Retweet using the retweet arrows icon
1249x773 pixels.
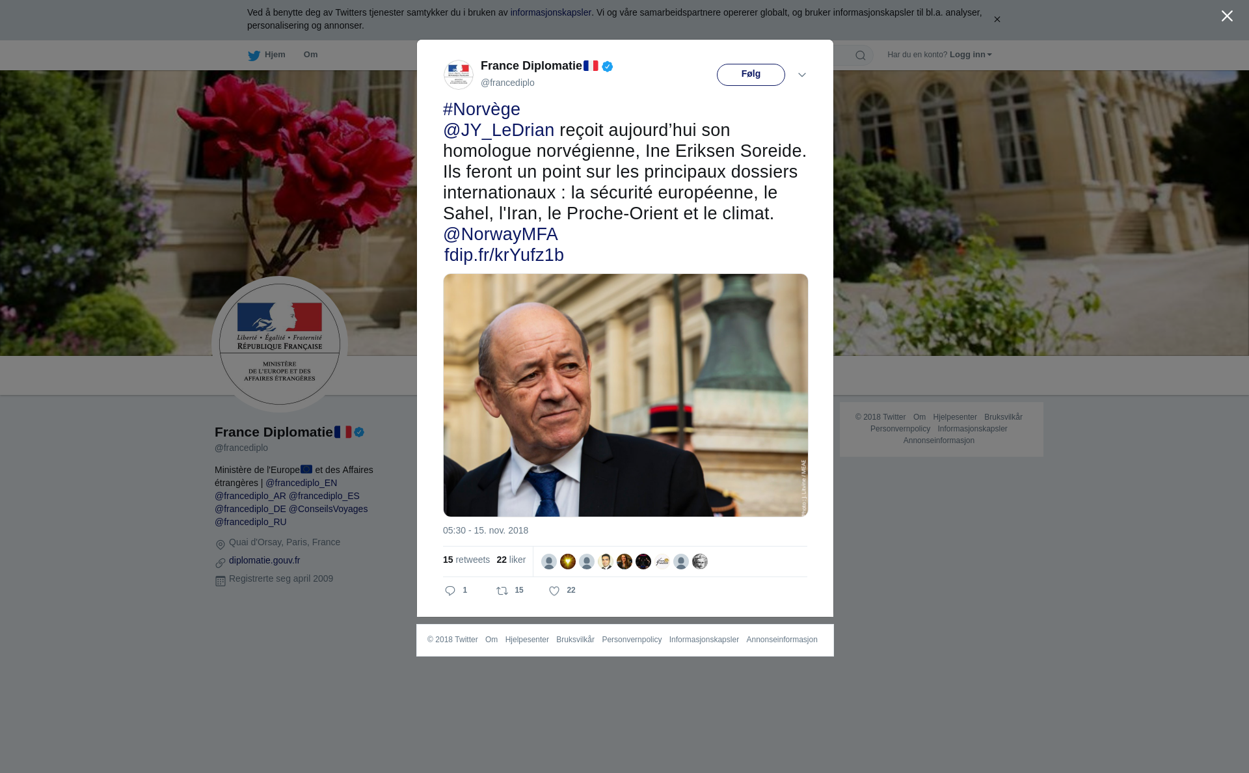tap(502, 591)
